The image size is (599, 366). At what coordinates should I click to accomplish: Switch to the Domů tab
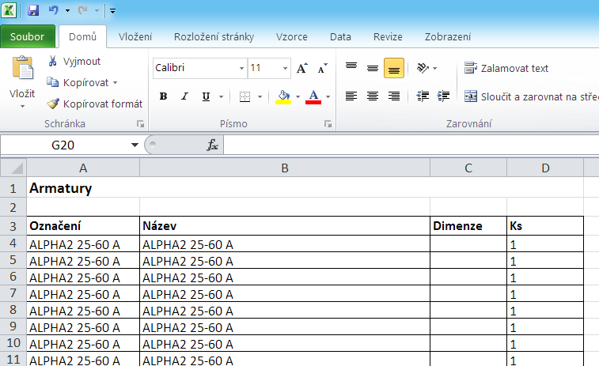[x=82, y=36]
